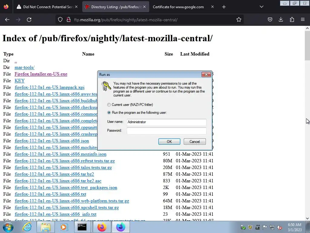Open the Windows Start menu
The image size is (310, 233).
[x=8, y=227]
